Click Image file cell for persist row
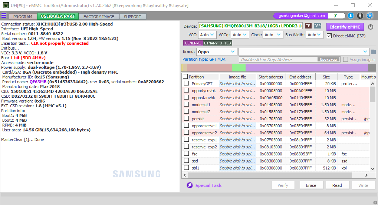This screenshot has width=378, height=205. coord(237,119)
